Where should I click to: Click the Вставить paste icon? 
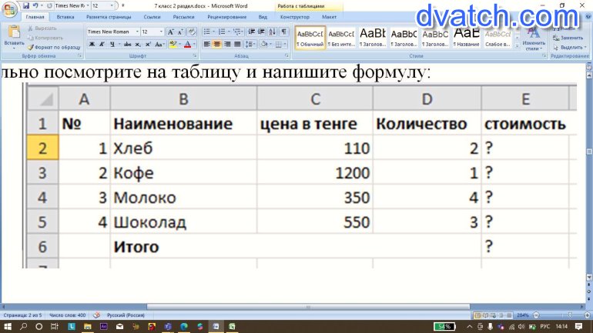pos(13,36)
